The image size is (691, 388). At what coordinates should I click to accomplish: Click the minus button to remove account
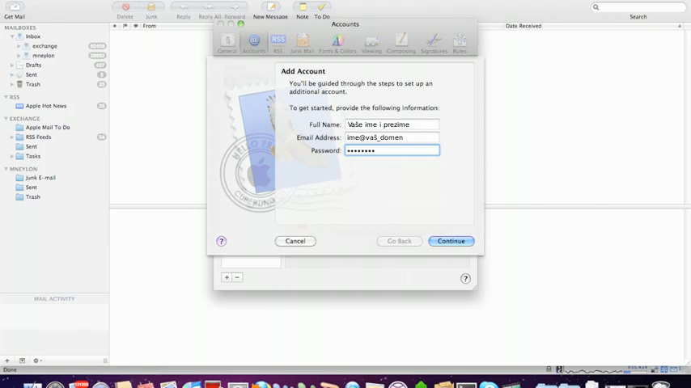(x=237, y=277)
